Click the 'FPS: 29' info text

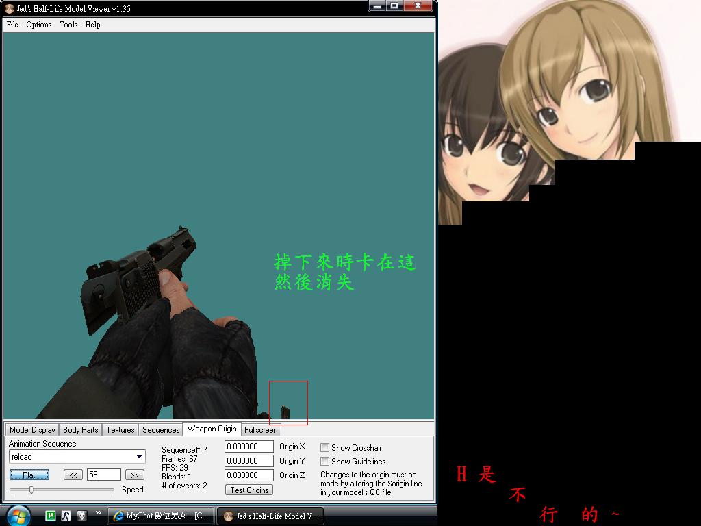(x=175, y=468)
